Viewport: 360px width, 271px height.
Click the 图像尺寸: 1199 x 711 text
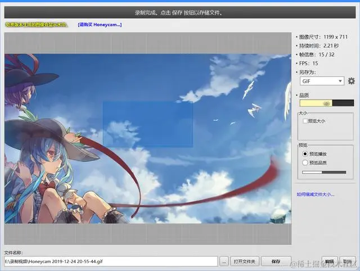click(x=323, y=37)
